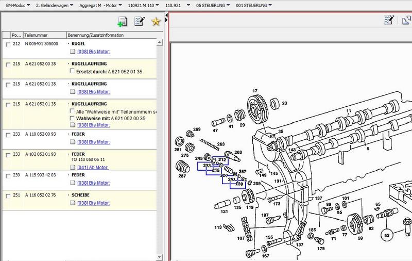Open the '001 STEUERUNG' subgroup menu

[253, 5]
